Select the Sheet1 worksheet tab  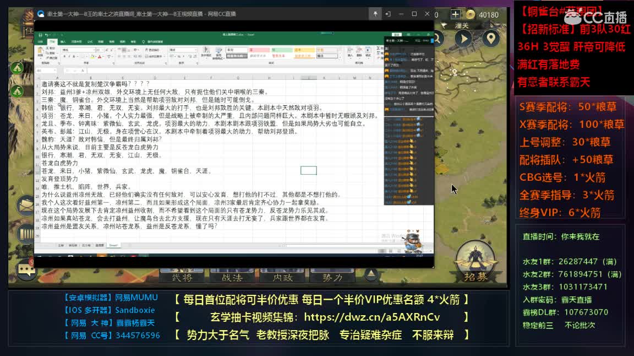113,245
